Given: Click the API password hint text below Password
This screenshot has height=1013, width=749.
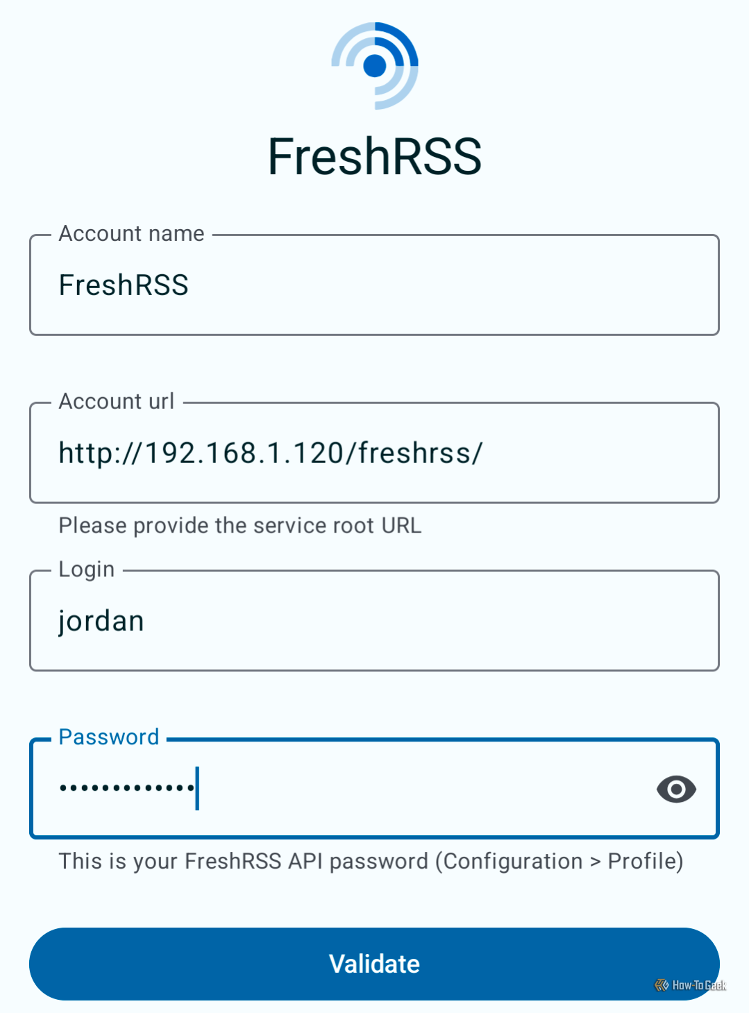Looking at the screenshot, I should click(x=370, y=862).
